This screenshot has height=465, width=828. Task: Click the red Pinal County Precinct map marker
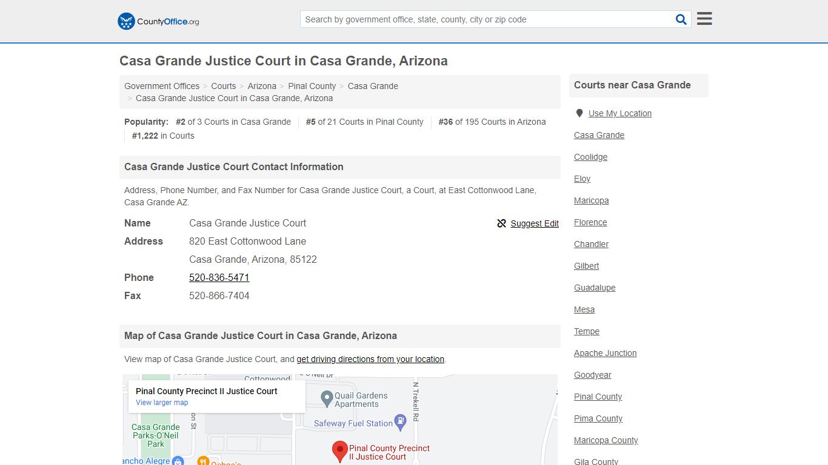pyautogui.click(x=340, y=452)
